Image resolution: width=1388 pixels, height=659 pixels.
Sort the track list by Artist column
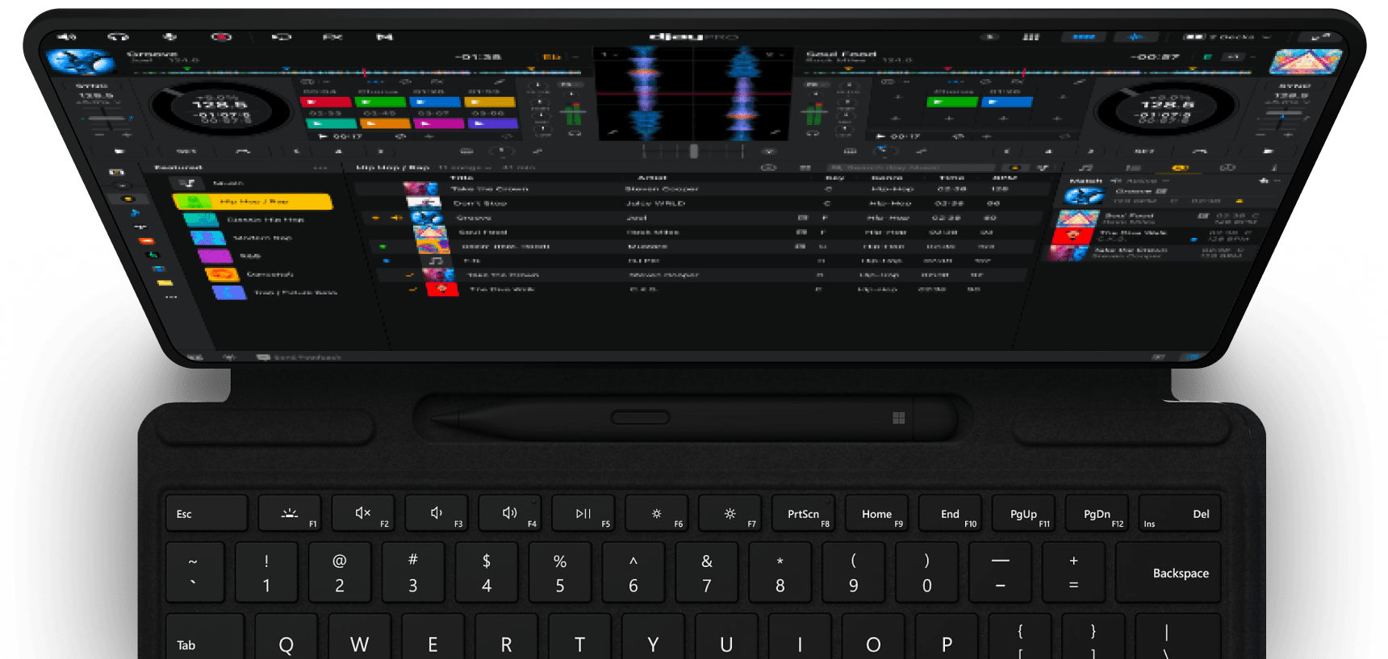(x=652, y=177)
